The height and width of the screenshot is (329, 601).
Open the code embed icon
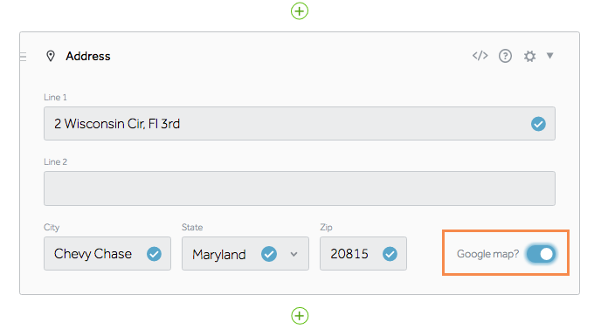click(480, 56)
